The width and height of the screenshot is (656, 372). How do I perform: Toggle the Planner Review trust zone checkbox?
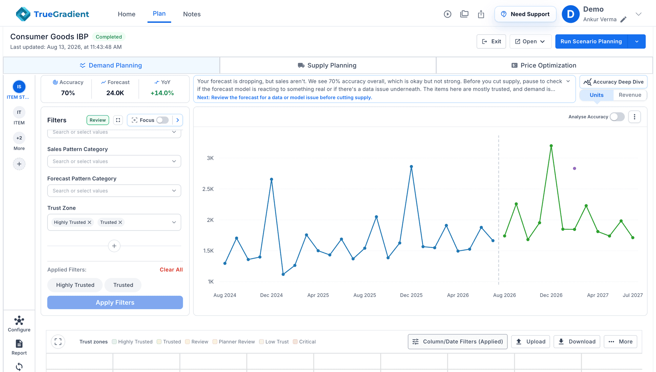pos(215,342)
